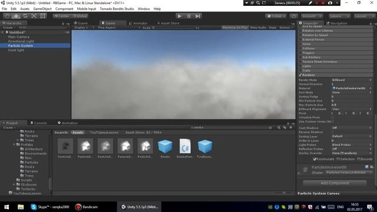Open File Explorer from taskbar
This screenshot has width=377, height=212.
click(x=21, y=207)
